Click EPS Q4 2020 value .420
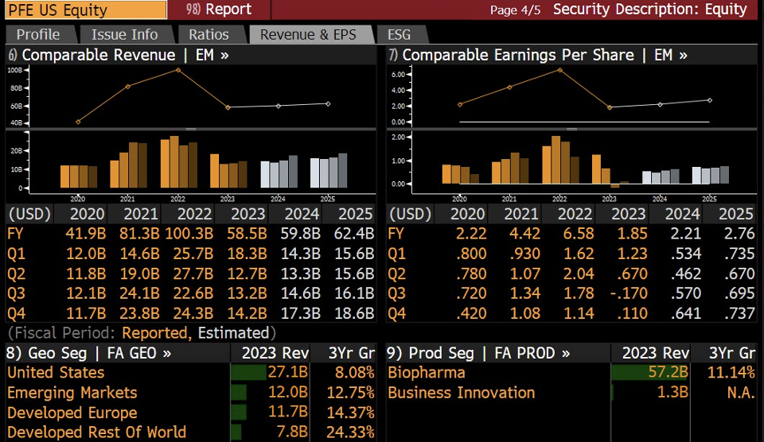The image size is (764, 442). [x=472, y=313]
